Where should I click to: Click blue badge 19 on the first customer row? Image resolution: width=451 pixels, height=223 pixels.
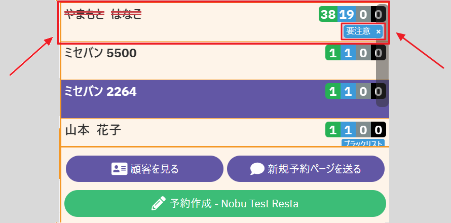point(347,14)
